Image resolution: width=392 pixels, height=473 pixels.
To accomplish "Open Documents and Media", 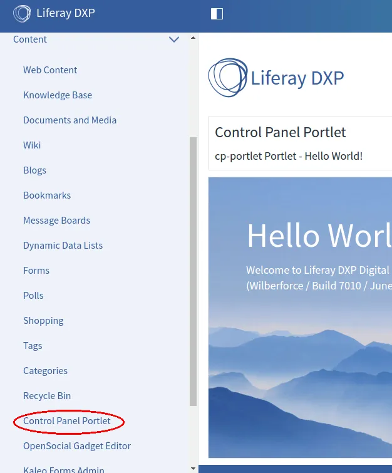I will point(70,120).
